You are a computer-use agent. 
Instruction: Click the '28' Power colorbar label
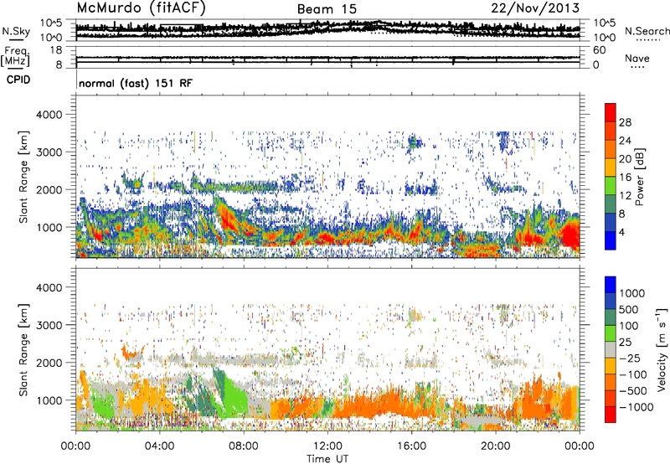coord(625,122)
